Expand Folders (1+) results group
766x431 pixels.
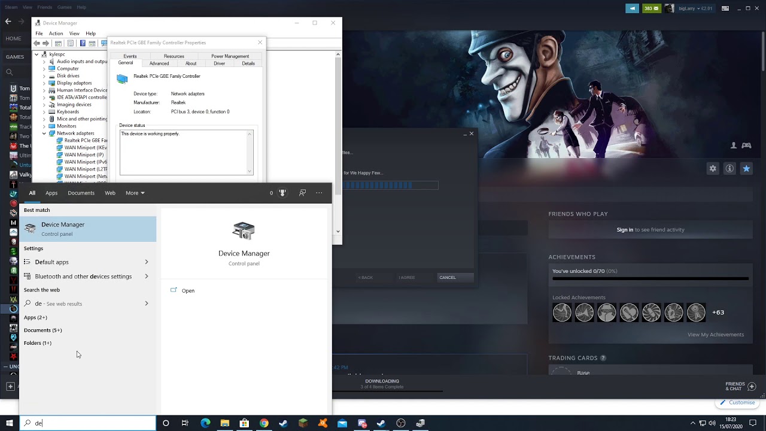point(38,343)
